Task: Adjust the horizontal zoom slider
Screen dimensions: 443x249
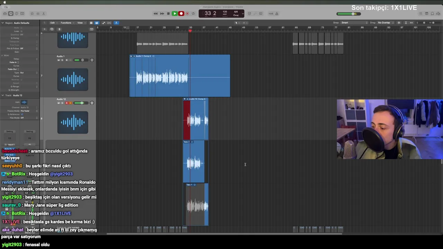Action: [x=433, y=23]
